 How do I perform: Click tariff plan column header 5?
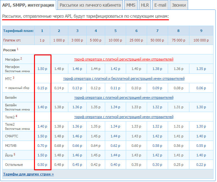pos(115,31)
